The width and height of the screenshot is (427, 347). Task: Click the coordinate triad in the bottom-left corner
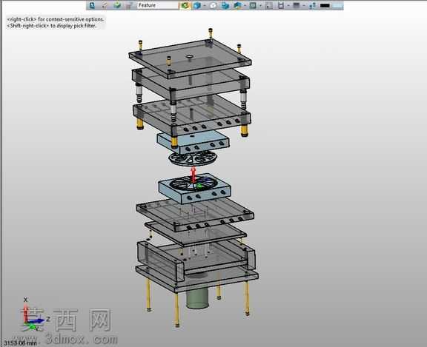(34, 315)
